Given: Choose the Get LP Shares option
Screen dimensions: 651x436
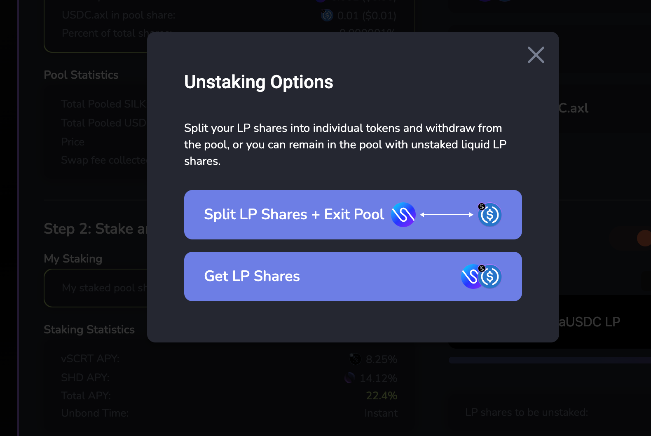Looking at the screenshot, I should click(252, 277).
